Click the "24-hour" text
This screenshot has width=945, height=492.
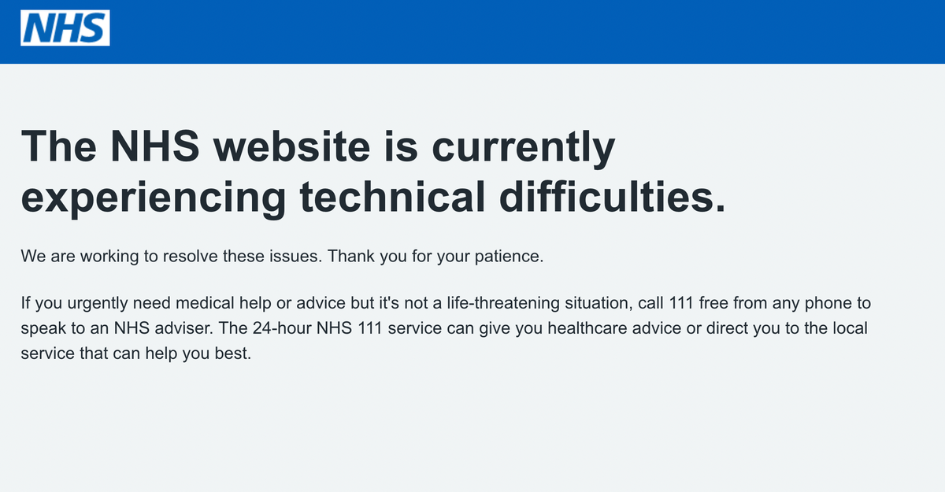pos(284,327)
